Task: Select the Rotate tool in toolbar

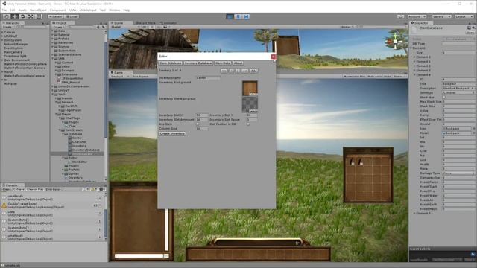Action: [22, 16]
